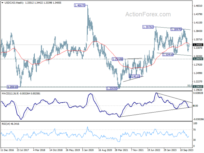
Task: Click the 5 Jan 2020 date label
Action: coord(88,150)
